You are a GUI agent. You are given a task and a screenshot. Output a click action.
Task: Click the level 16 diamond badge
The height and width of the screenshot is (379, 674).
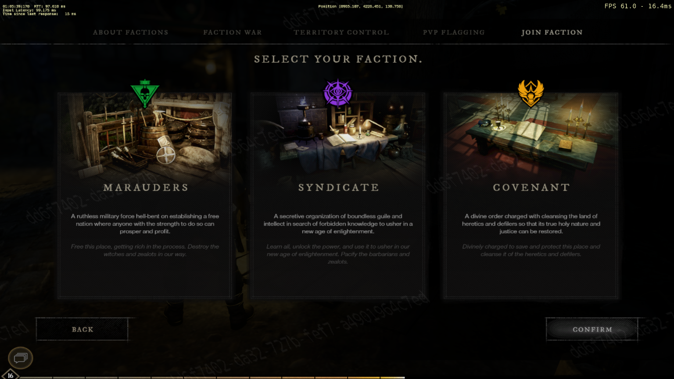tap(11, 375)
